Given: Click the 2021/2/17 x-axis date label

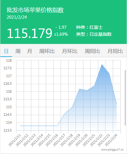Looking at the screenshot, I should [x=60, y=140].
